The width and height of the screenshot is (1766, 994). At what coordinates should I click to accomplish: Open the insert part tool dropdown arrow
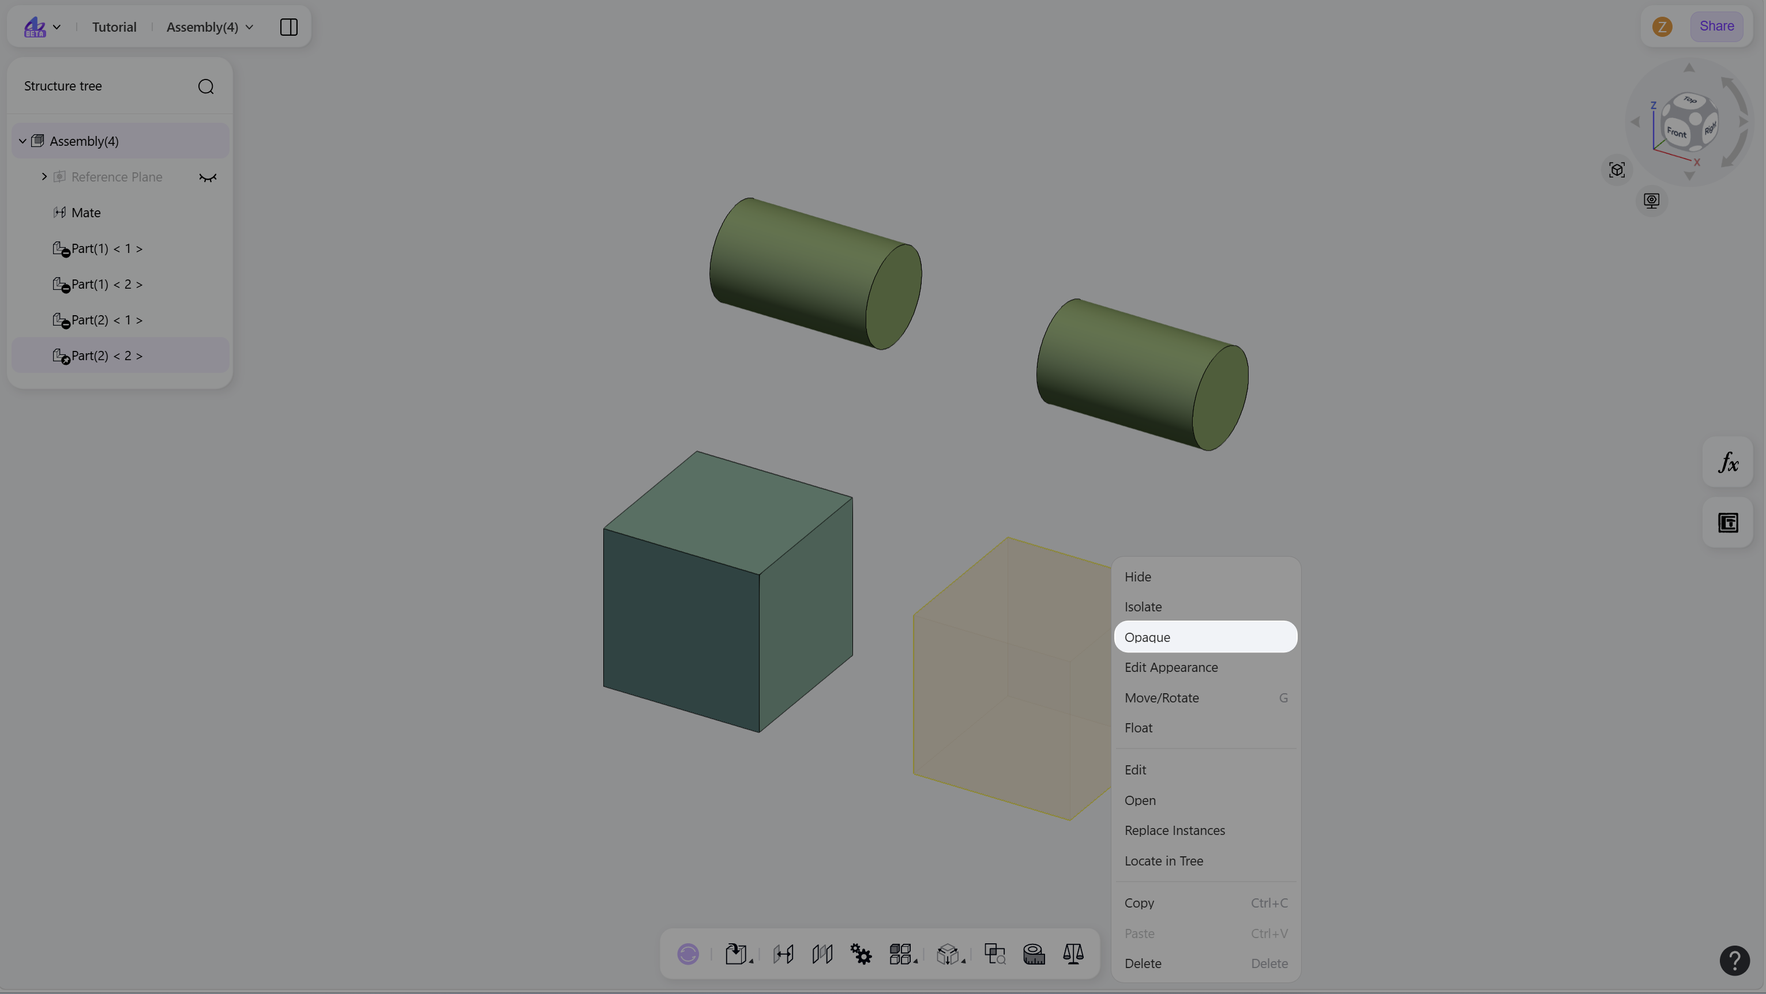coord(752,961)
